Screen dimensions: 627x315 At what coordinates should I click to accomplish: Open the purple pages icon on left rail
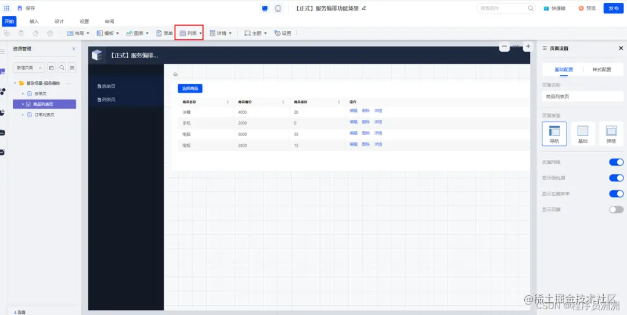(x=2, y=71)
